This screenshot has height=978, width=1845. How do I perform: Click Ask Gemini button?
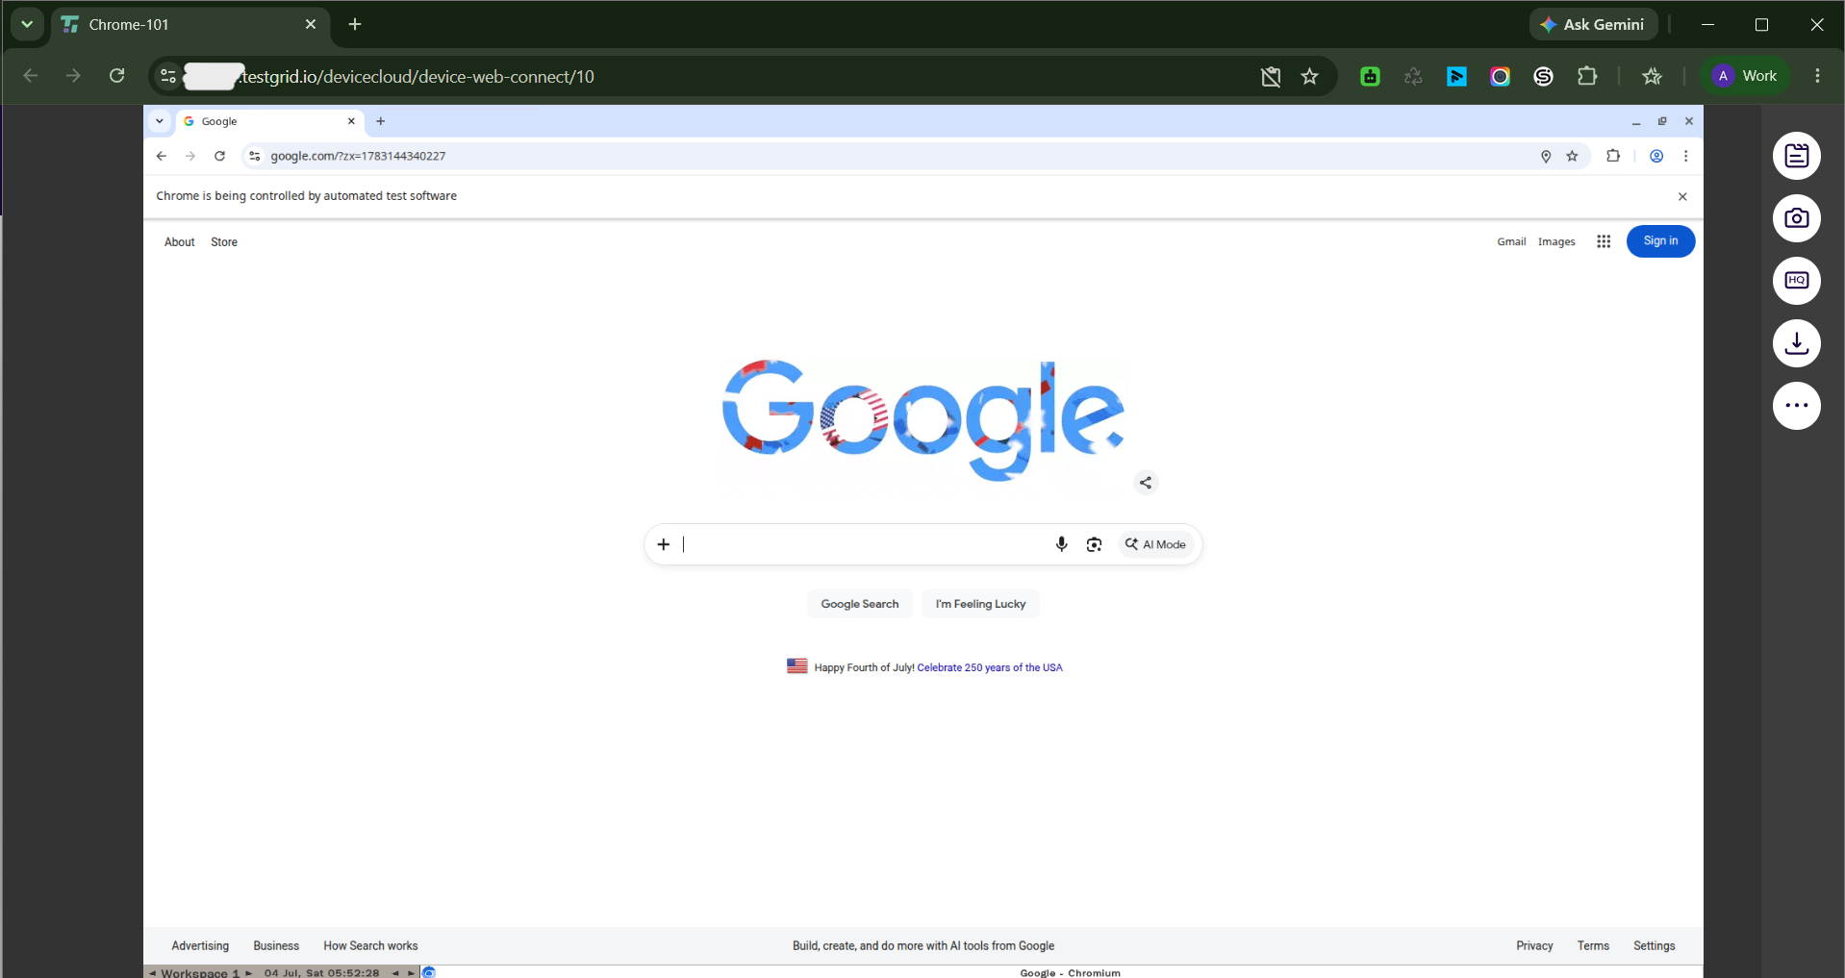1593,25
